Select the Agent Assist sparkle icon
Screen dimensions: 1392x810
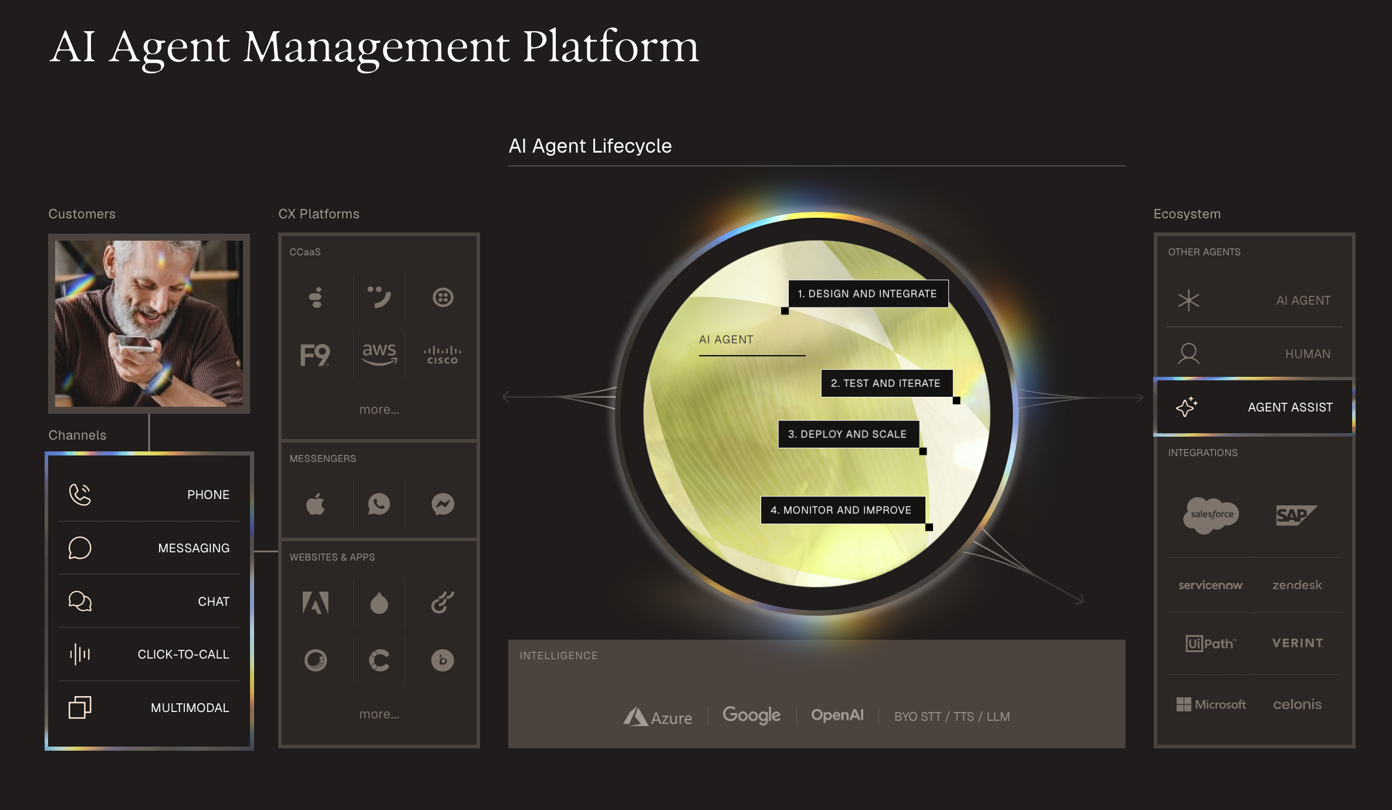coord(1187,407)
